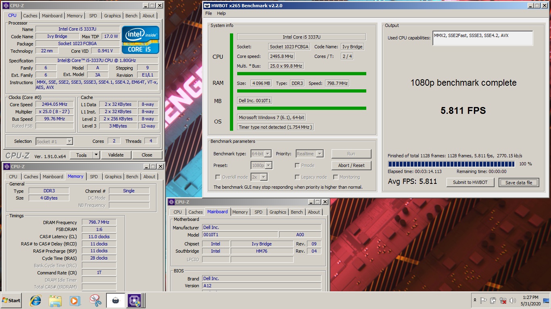The width and height of the screenshot is (551, 309).
Task: Toggle the Monitoring checkbox
Action: pos(336,177)
